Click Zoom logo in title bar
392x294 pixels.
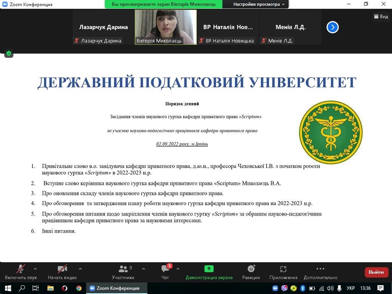(x=5, y=4)
